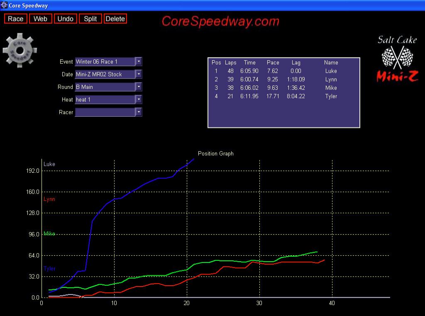The height and width of the screenshot is (316, 425).
Task: Click the red Mini-Z logo text
Action: coord(397,76)
